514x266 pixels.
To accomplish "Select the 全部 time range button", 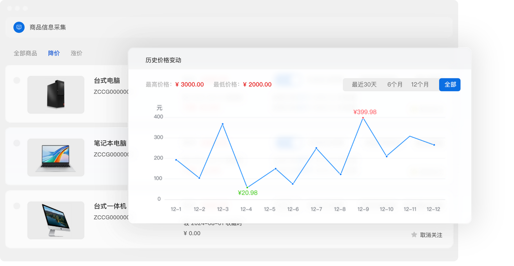I will tap(450, 84).
